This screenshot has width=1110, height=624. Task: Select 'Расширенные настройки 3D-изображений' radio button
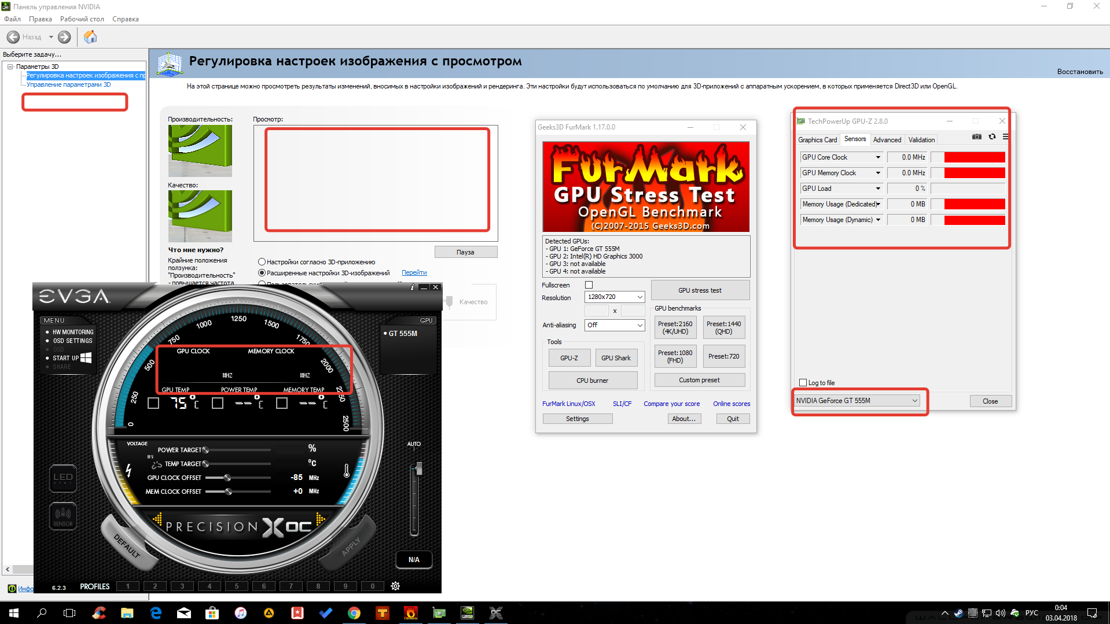tap(262, 273)
